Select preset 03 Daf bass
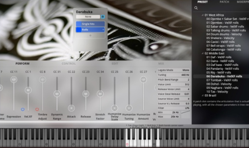Screen dimensions: 249x148 pos(222,65)
